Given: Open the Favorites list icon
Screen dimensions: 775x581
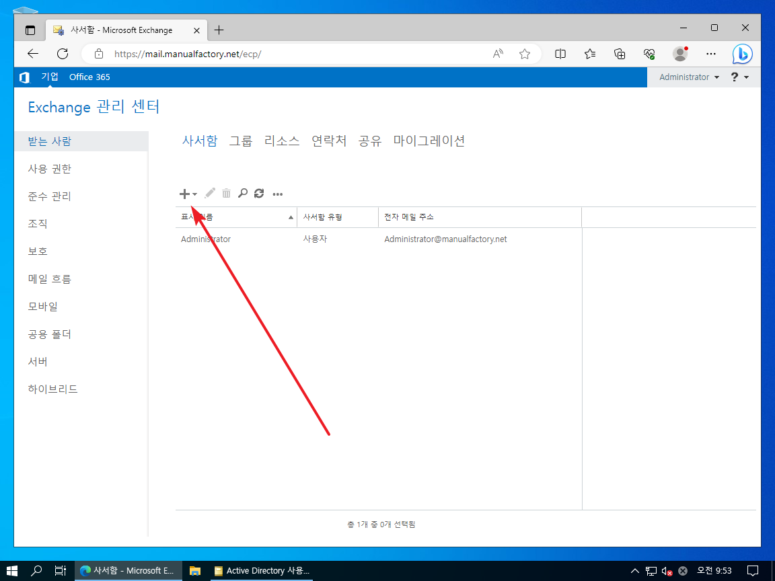Looking at the screenshot, I should tap(590, 54).
